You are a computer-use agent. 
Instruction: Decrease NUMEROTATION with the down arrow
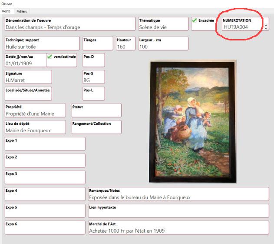(266, 28)
